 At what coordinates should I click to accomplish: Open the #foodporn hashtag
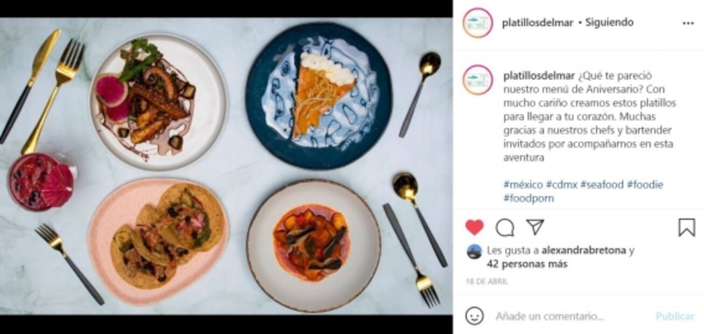(x=528, y=198)
